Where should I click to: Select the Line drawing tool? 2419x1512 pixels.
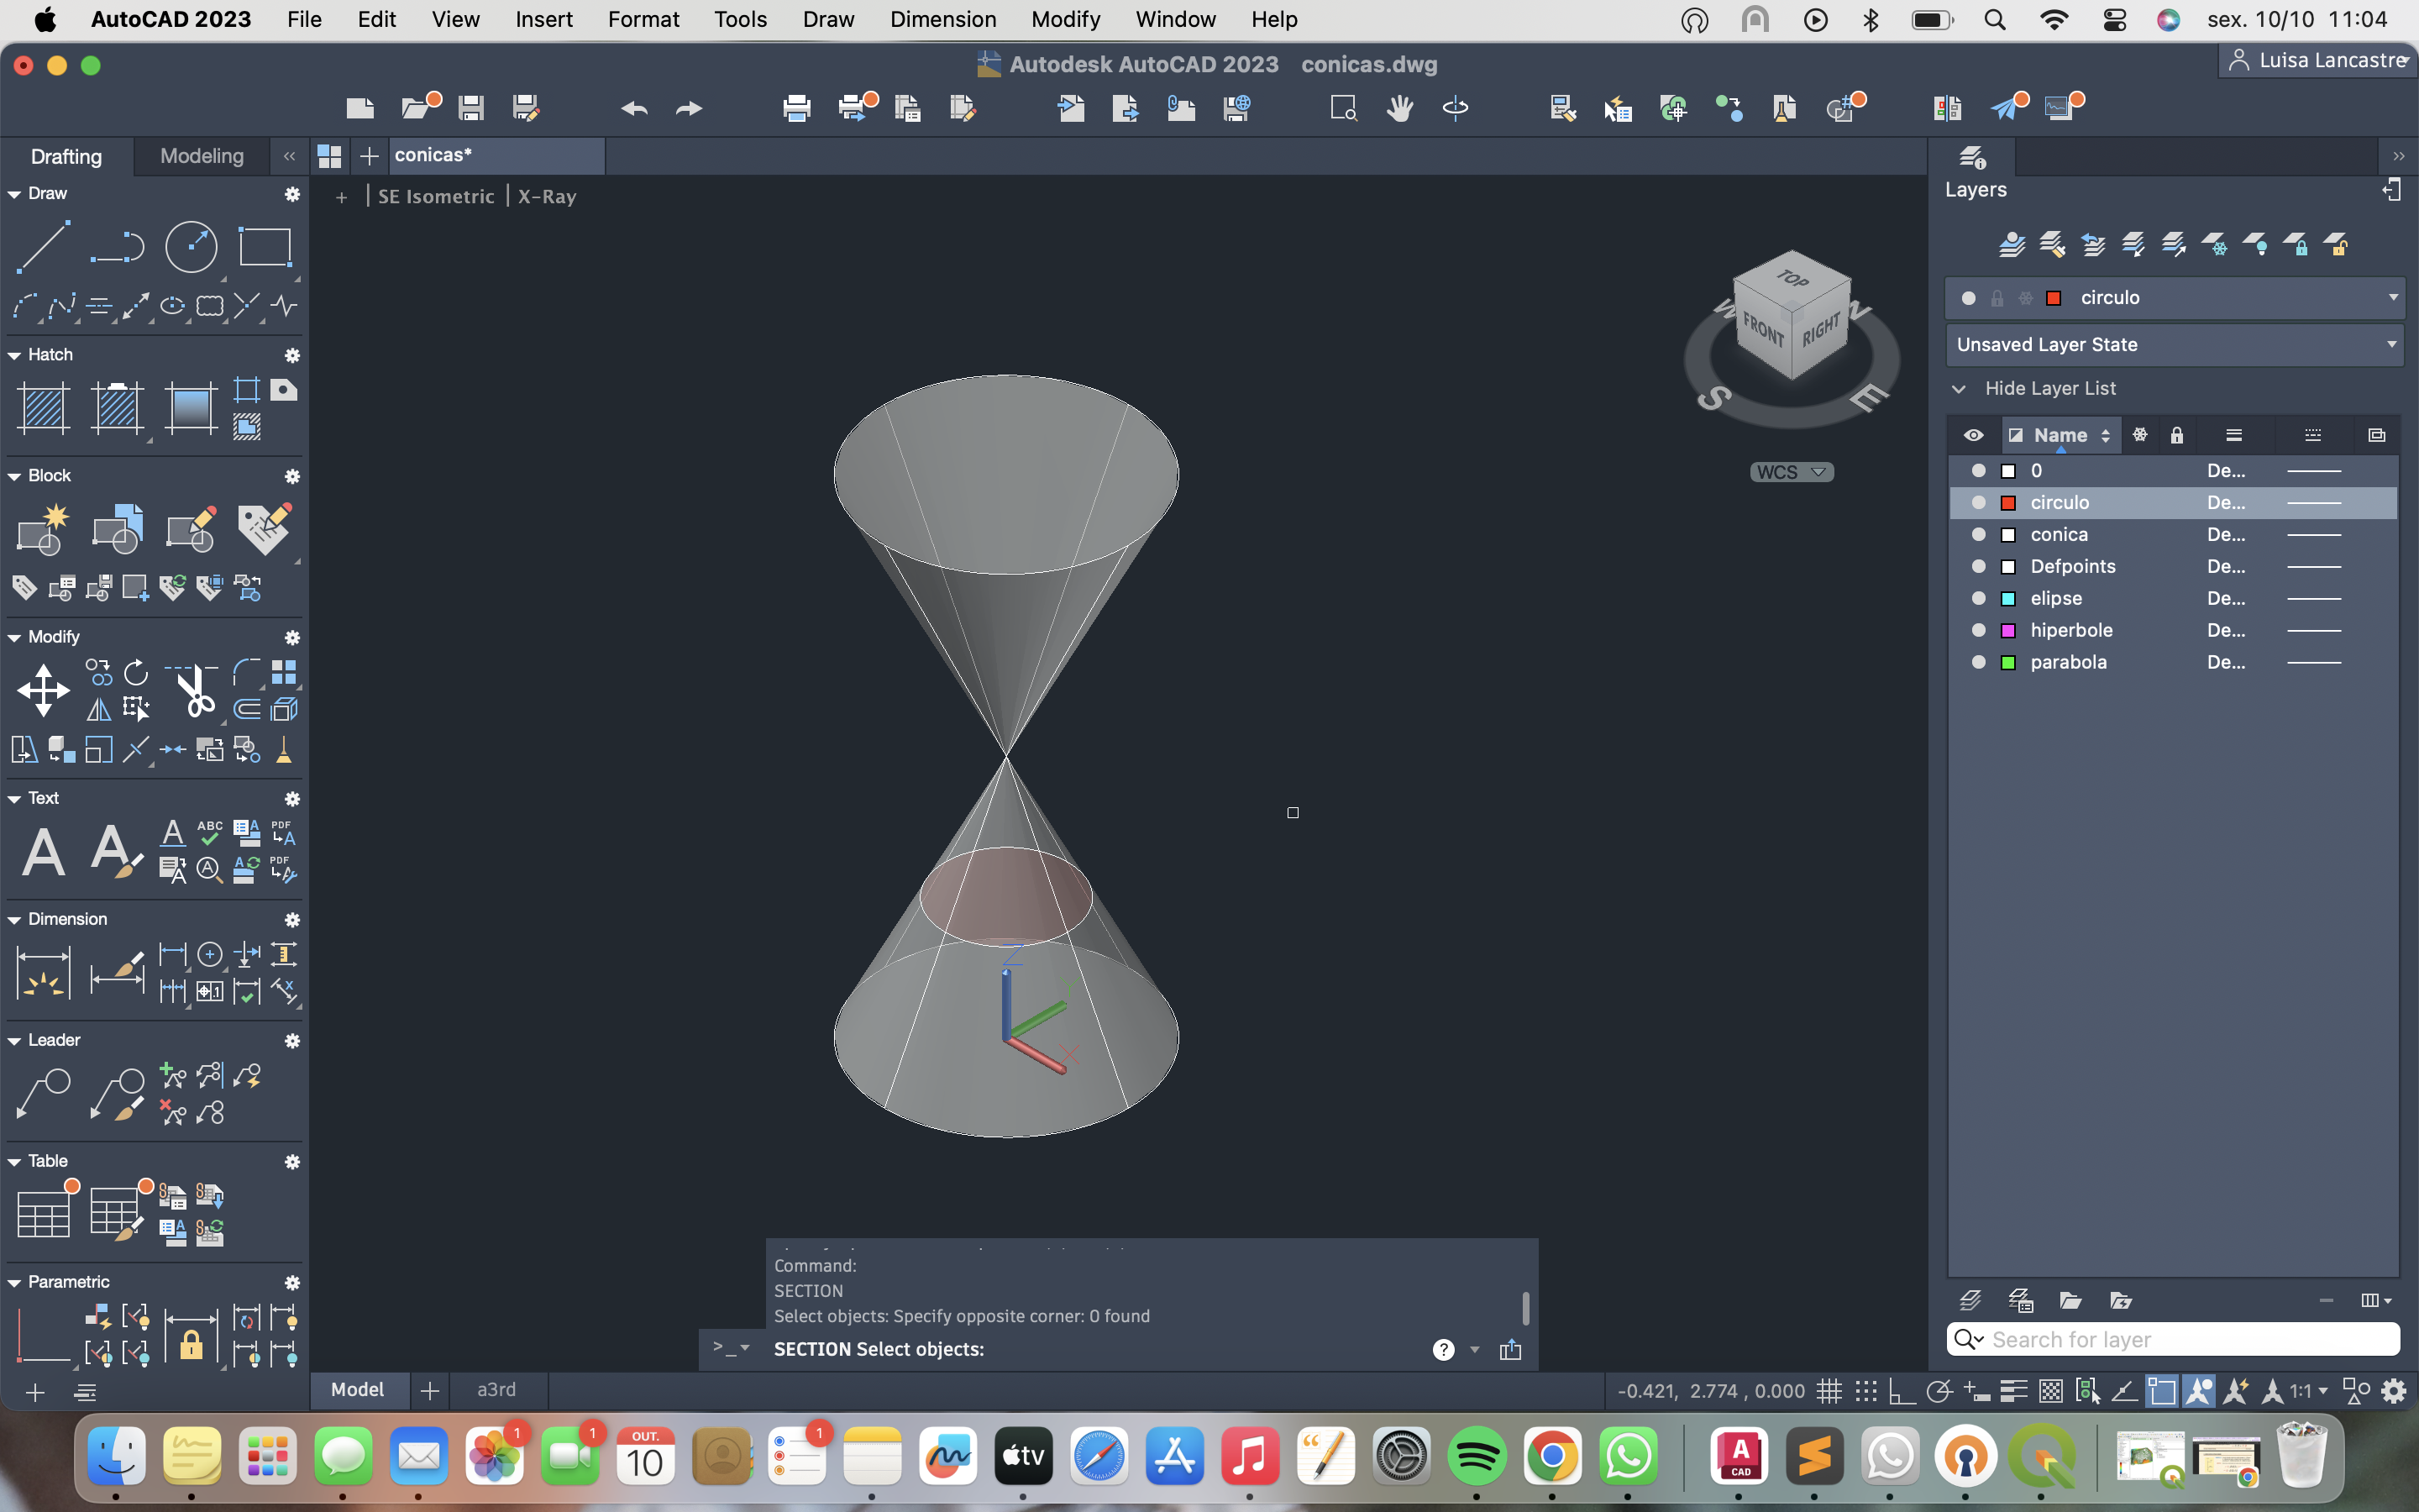click(43, 247)
